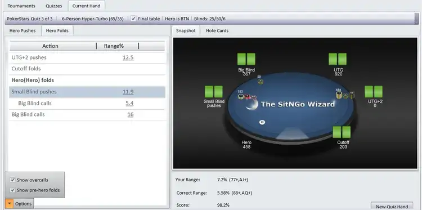Click the Options button label
The height and width of the screenshot is (210, 422).
(x=24, y=204)
